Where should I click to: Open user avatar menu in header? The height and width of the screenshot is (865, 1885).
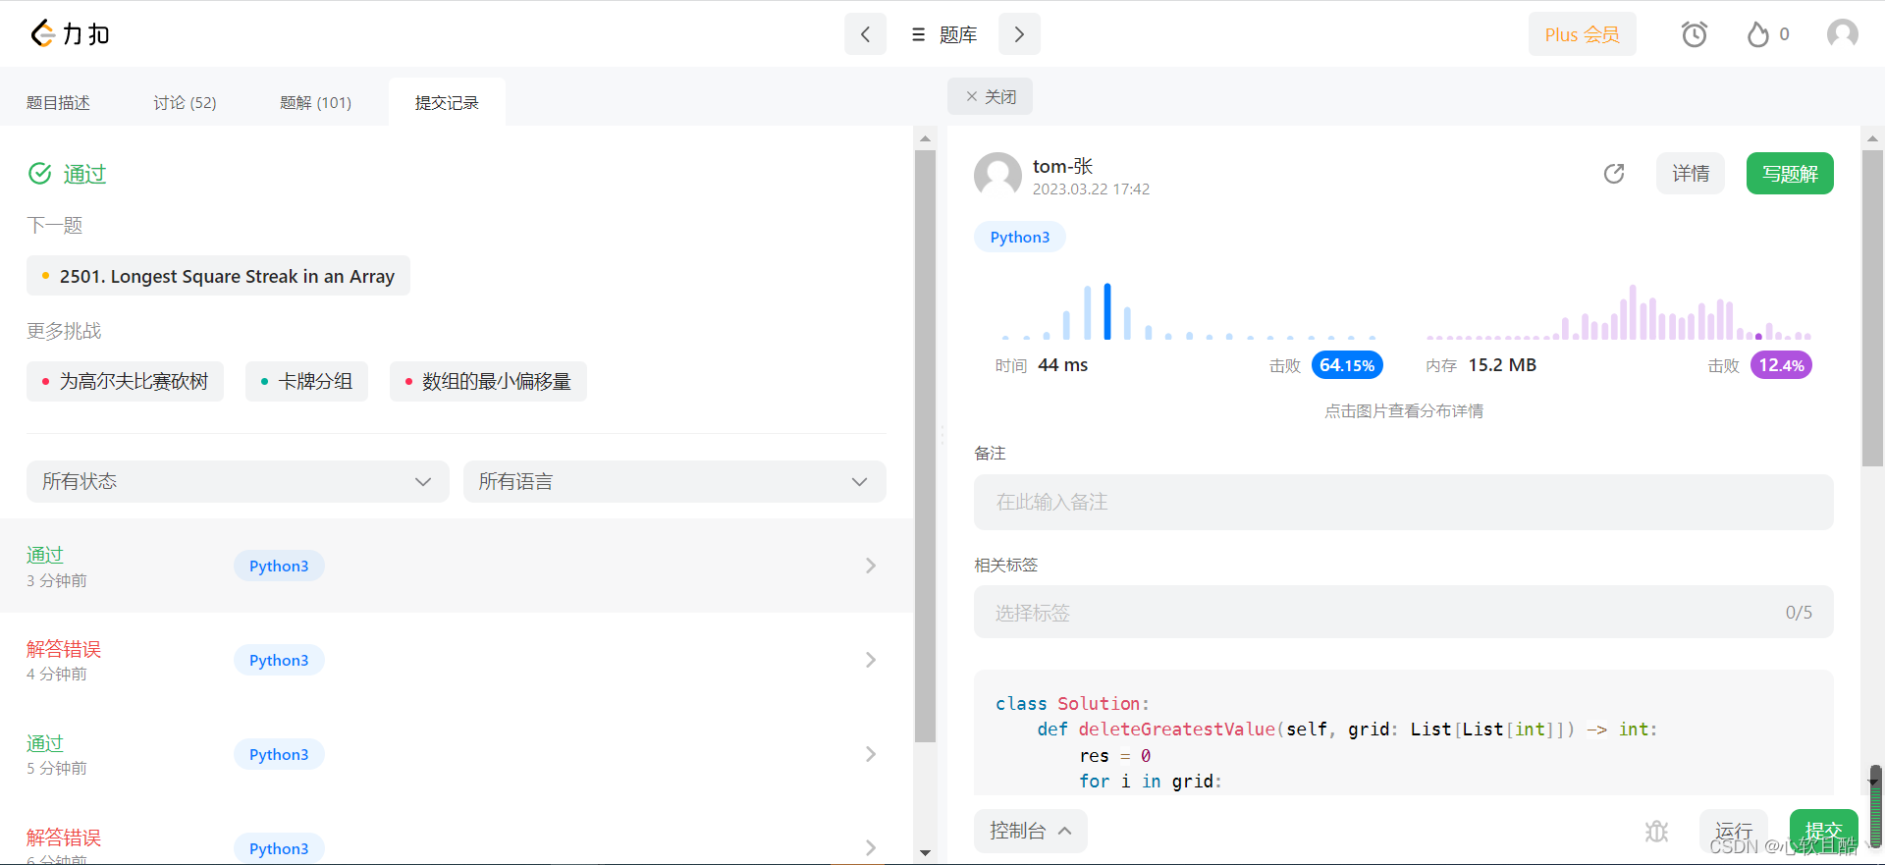coord(1842,34)
